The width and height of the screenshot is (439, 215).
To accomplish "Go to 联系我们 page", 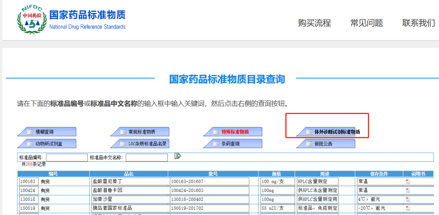I will point(418,23).
